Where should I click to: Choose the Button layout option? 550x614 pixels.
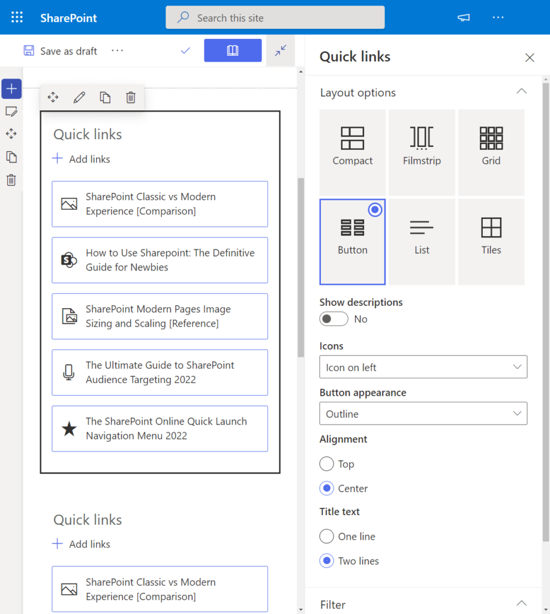(x=353, y=242)
